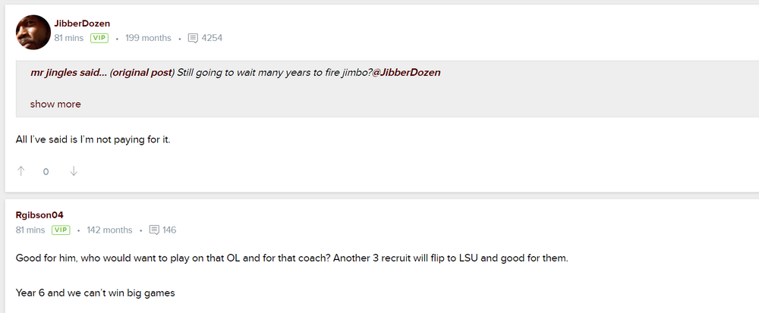Click 81 mins timestamp on Rgibson04's post

click(x=30, y=230)
